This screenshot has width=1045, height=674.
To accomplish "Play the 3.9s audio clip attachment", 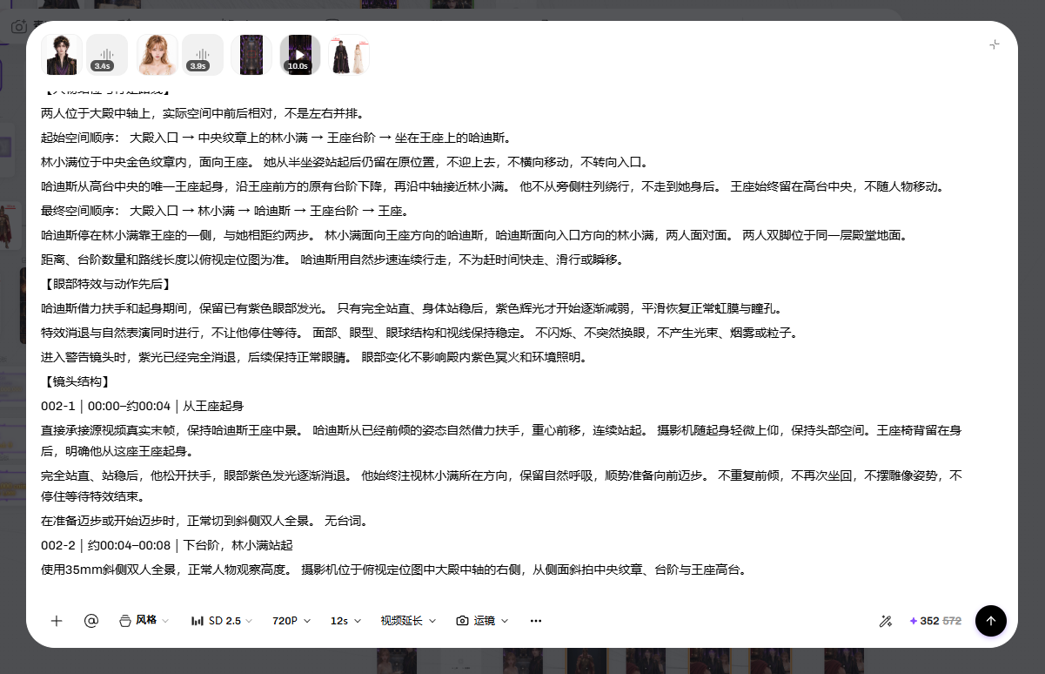I will (x=203, y=55).
